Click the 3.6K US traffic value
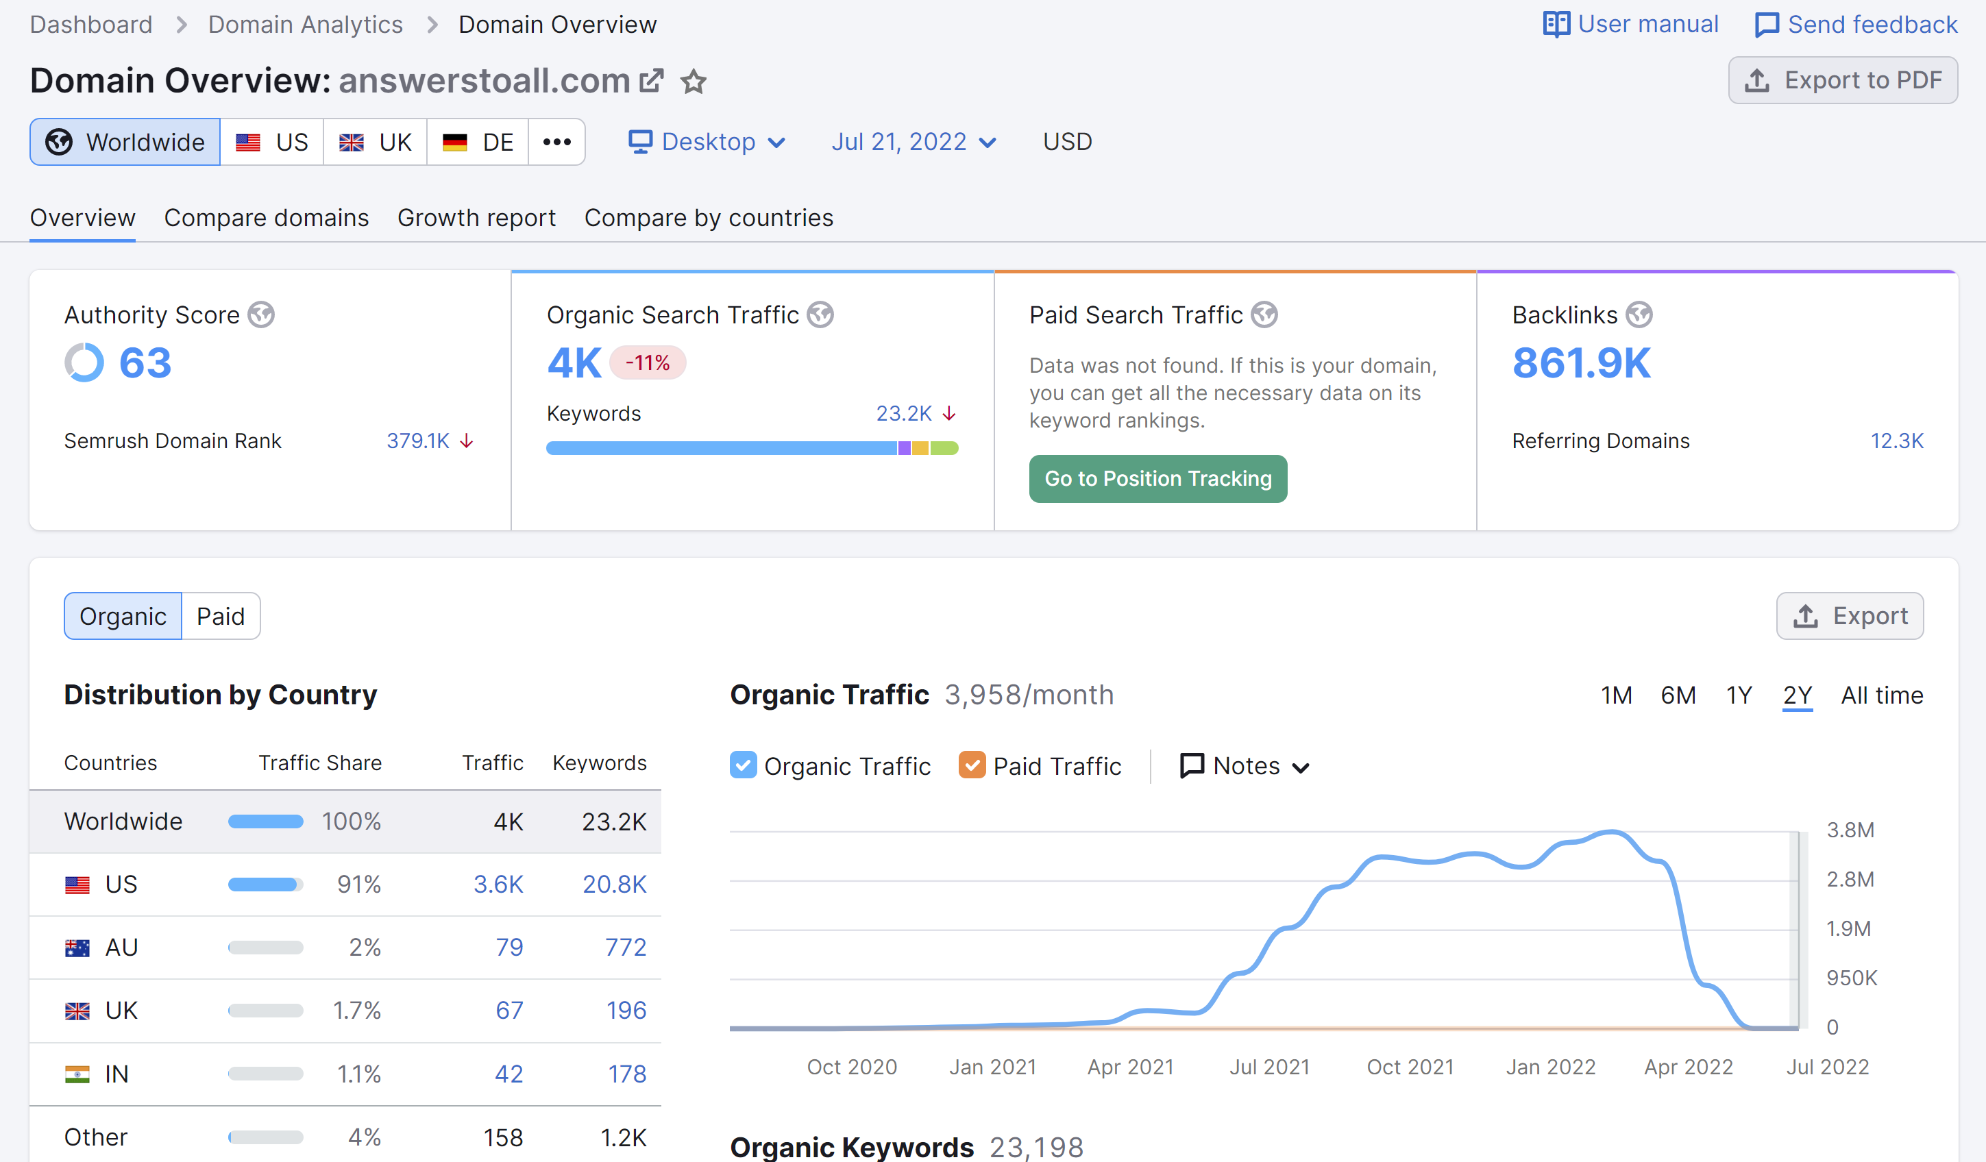Image resolution: width=1986 pixels, height=1162 pixels. coord(498,885)
